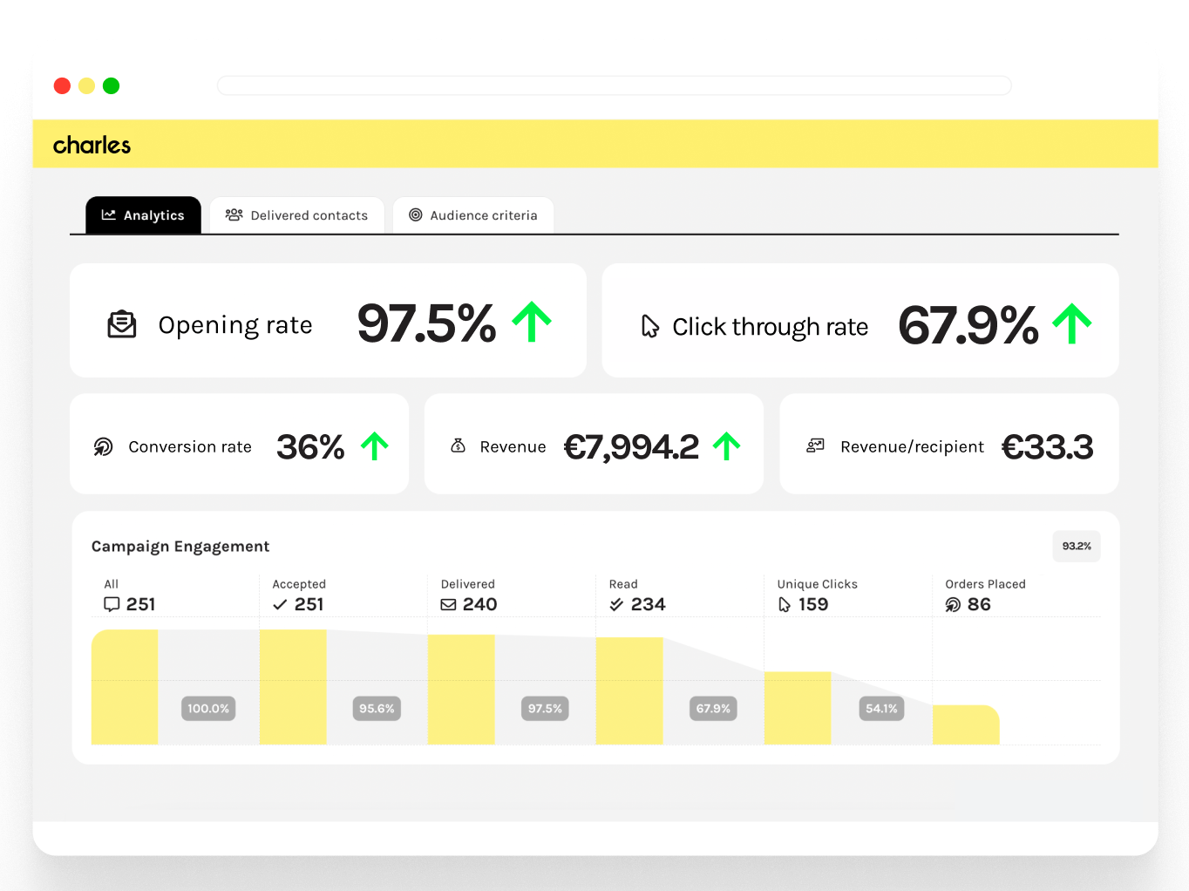Click the green arrow beside Opening rate
Screen dimensions: 1189x891
point(531,321)
